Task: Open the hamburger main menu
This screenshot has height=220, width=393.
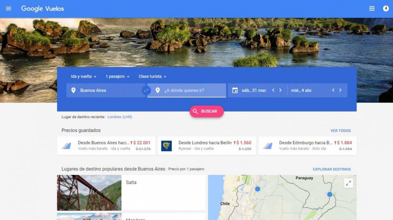Action: pos(9,9)
